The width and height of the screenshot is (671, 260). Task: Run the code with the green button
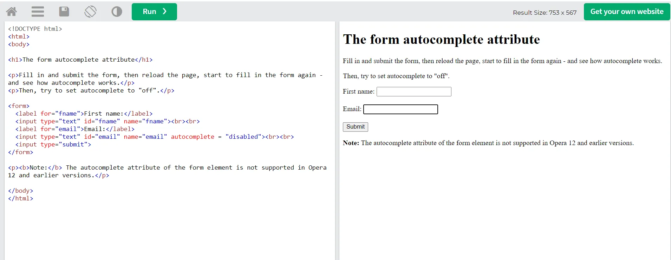[154, 12]
